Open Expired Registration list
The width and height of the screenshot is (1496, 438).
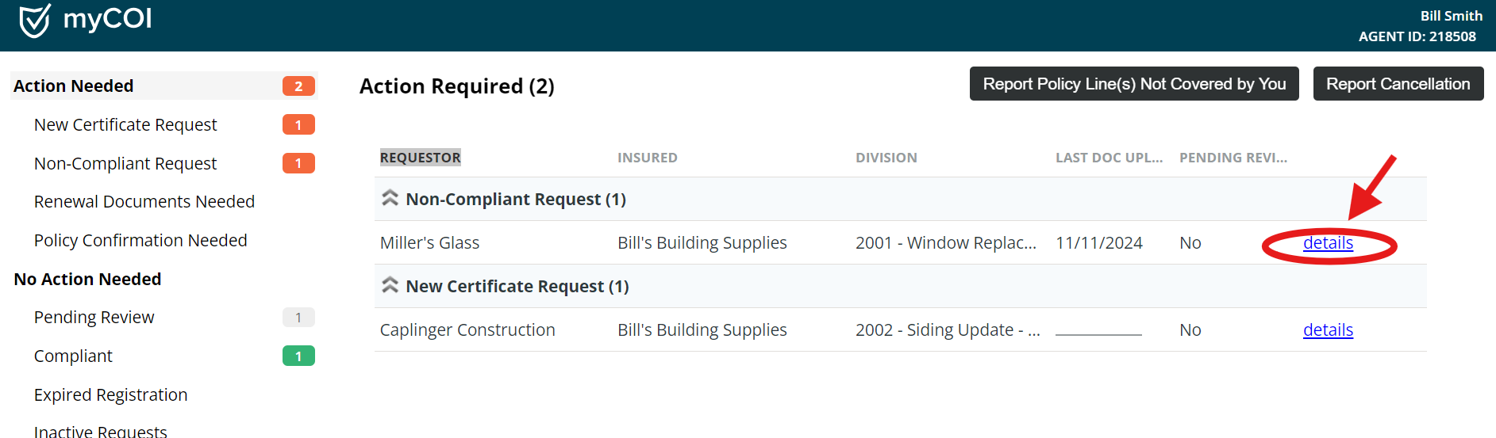click(x=111, y=394)
